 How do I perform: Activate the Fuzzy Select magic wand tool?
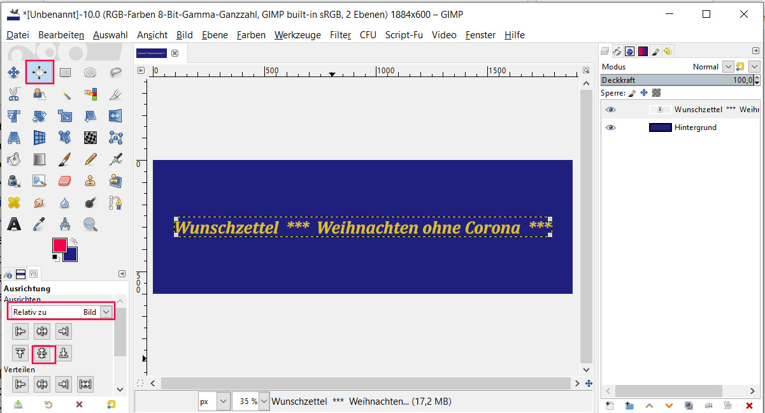(x=65, y=94)
